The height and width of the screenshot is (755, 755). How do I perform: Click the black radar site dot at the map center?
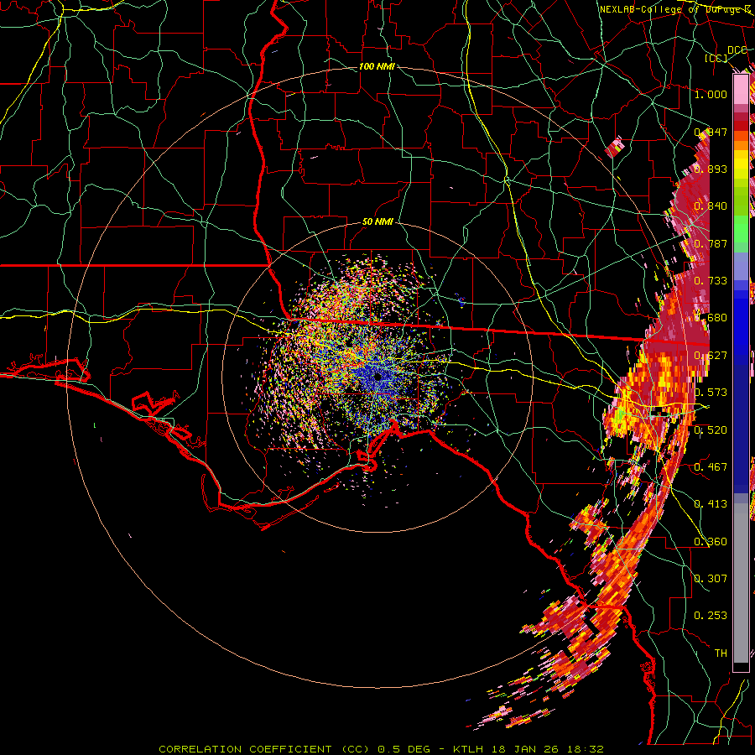point(377,377)
